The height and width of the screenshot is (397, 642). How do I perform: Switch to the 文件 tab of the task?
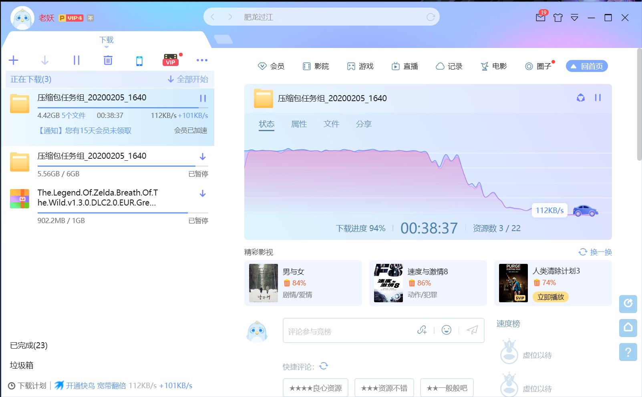click(x=331, y=124)
